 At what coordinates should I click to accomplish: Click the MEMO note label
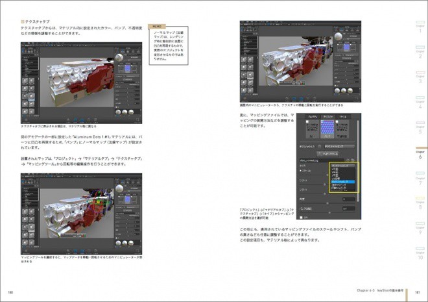click(157, 27)
